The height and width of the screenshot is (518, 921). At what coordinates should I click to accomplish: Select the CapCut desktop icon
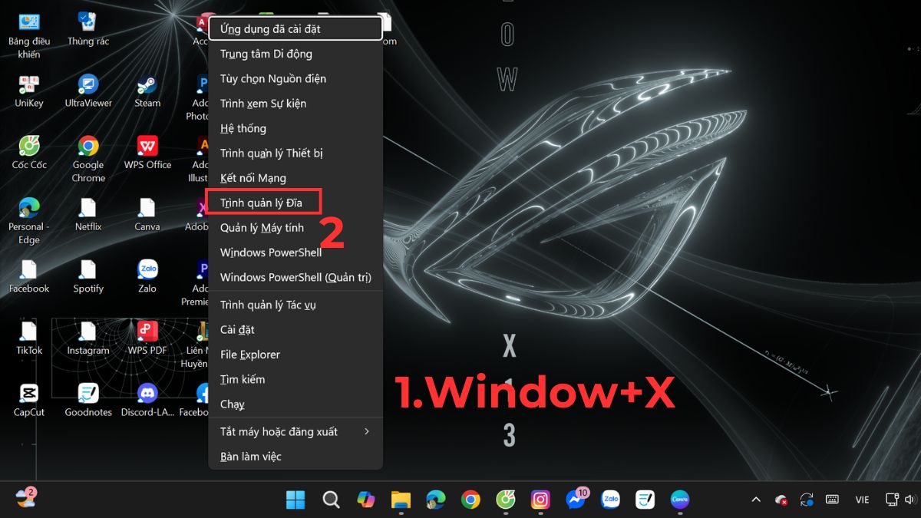[29, 401]
